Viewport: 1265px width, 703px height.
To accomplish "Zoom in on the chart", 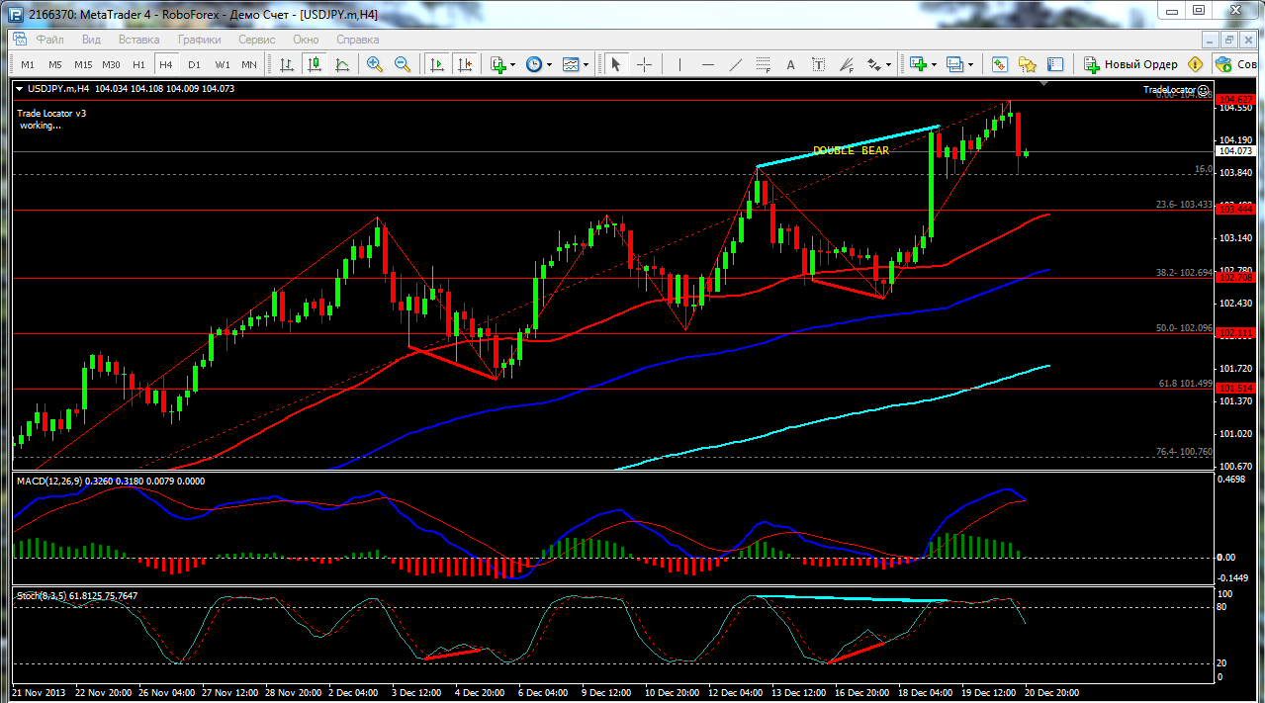I will 375,64.
